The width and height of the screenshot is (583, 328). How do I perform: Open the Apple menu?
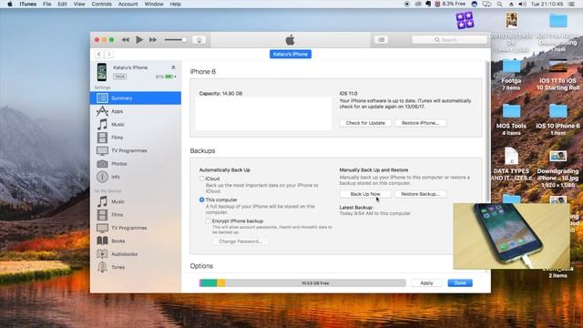10,4
